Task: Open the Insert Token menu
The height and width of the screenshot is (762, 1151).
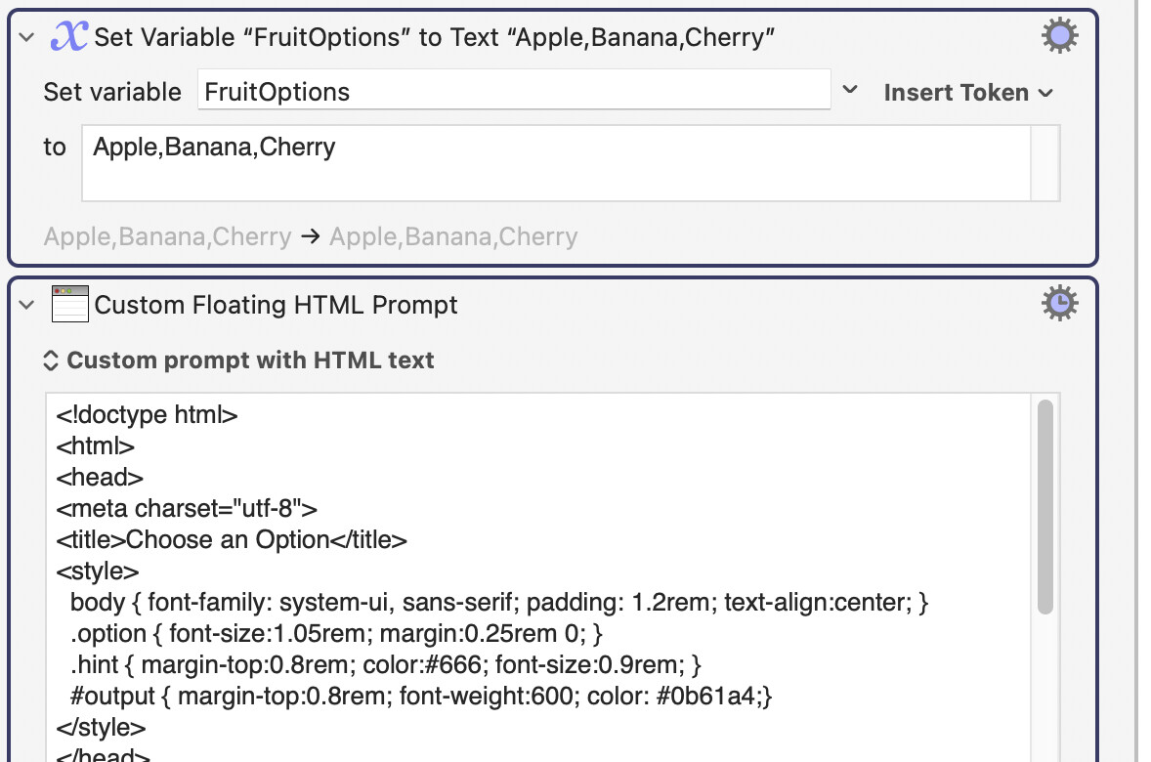Action: [968, 93]
